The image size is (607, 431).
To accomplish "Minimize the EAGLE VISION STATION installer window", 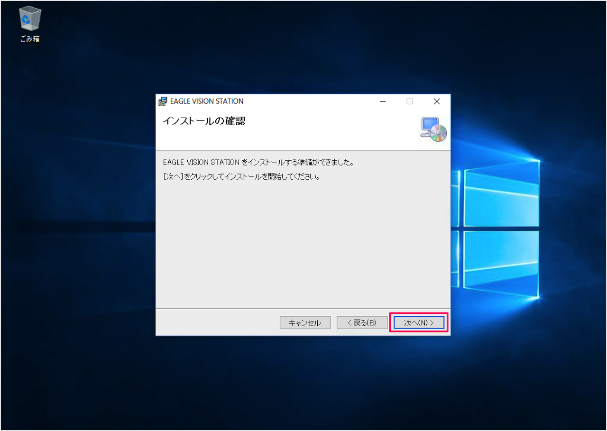I will pyautogui.click(x=383, y=101).
